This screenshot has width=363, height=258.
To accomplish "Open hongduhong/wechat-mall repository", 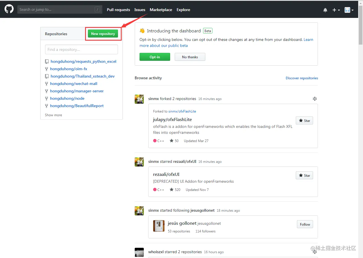I will point(74,84).
